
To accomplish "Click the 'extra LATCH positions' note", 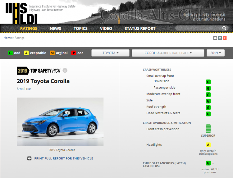I will pos(210,171).
